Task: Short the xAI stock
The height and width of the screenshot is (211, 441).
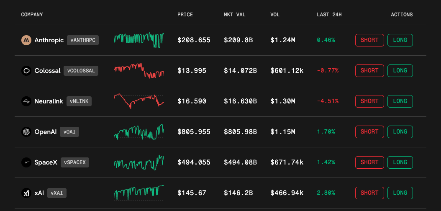Action: click(x=369, y=193)
